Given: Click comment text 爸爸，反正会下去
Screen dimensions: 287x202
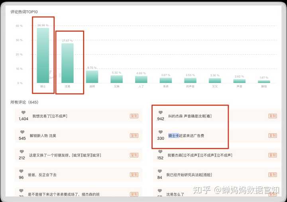Looking at the screenshot, I should pos(42,175).
